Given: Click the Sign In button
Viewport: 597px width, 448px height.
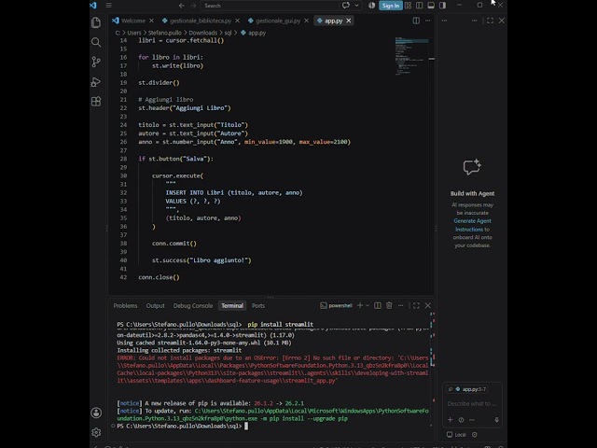Looking at the screenshot, I should click(391, 6).
